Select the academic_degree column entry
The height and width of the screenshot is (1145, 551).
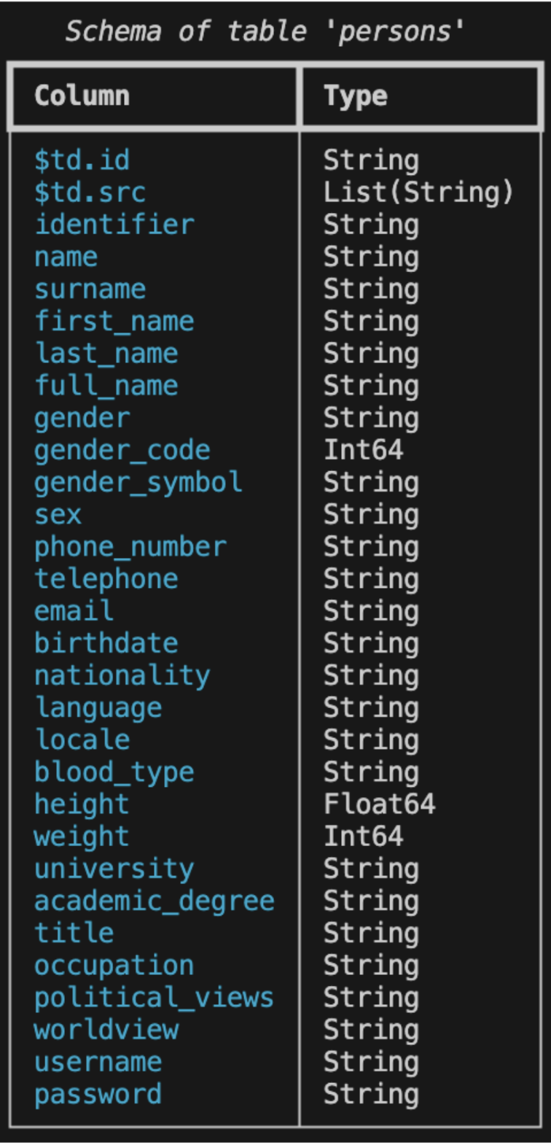[x=154, y=901]
